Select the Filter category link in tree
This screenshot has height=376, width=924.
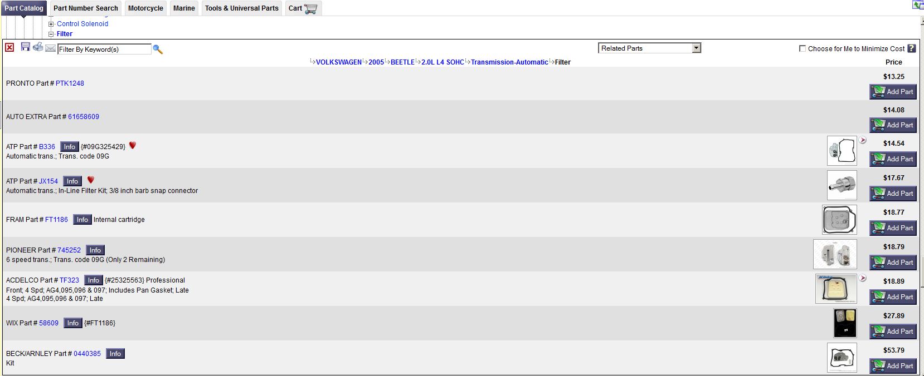coord(65,34)
